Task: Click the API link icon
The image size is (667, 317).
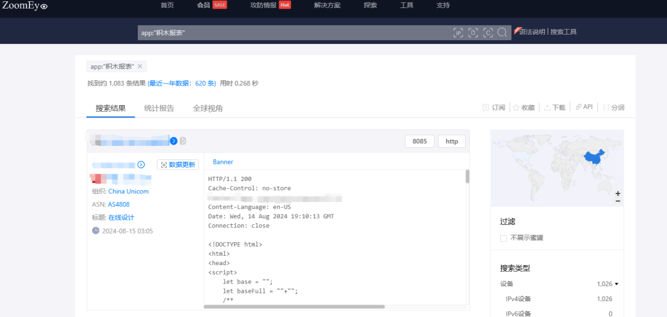Action: click(x=579, y=107)
